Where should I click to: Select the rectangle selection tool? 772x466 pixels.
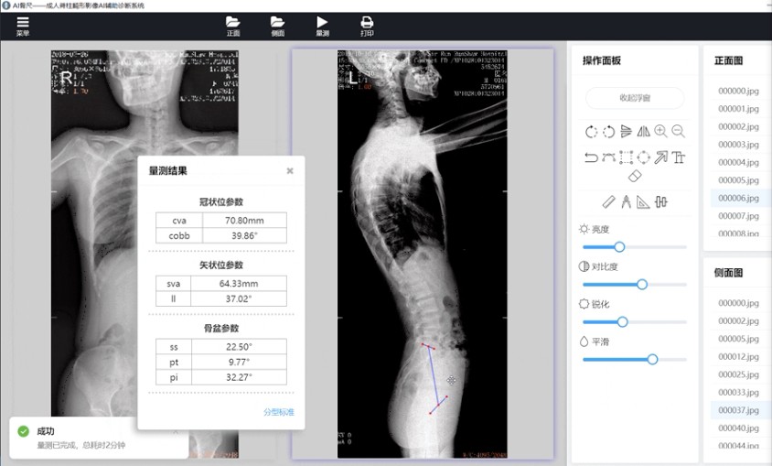pos(627,157)
